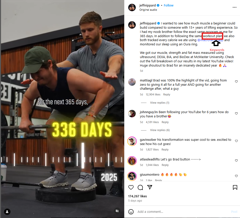This screenshot has height=218, width=240.
Task: Open Original audio link
Action: click(148, 10)
